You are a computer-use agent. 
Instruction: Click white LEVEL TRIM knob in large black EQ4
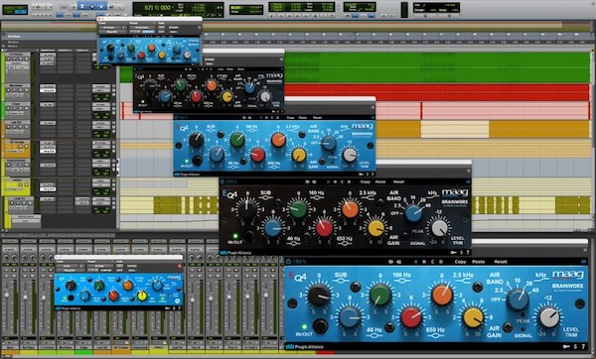[439, 228]
